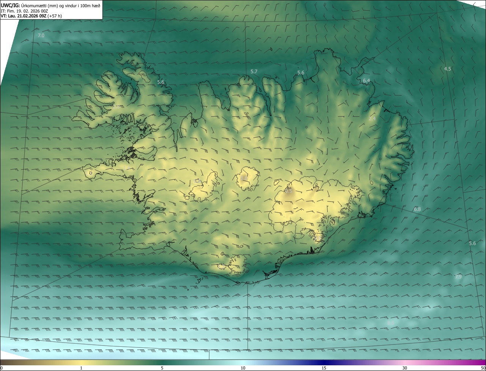Click the '30' tick on the color scale
Viewport: 486px width, 371px height.
[x=405, y=368]
